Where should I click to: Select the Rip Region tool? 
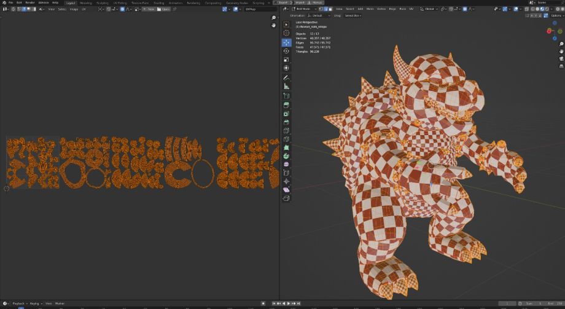[286, 198]
